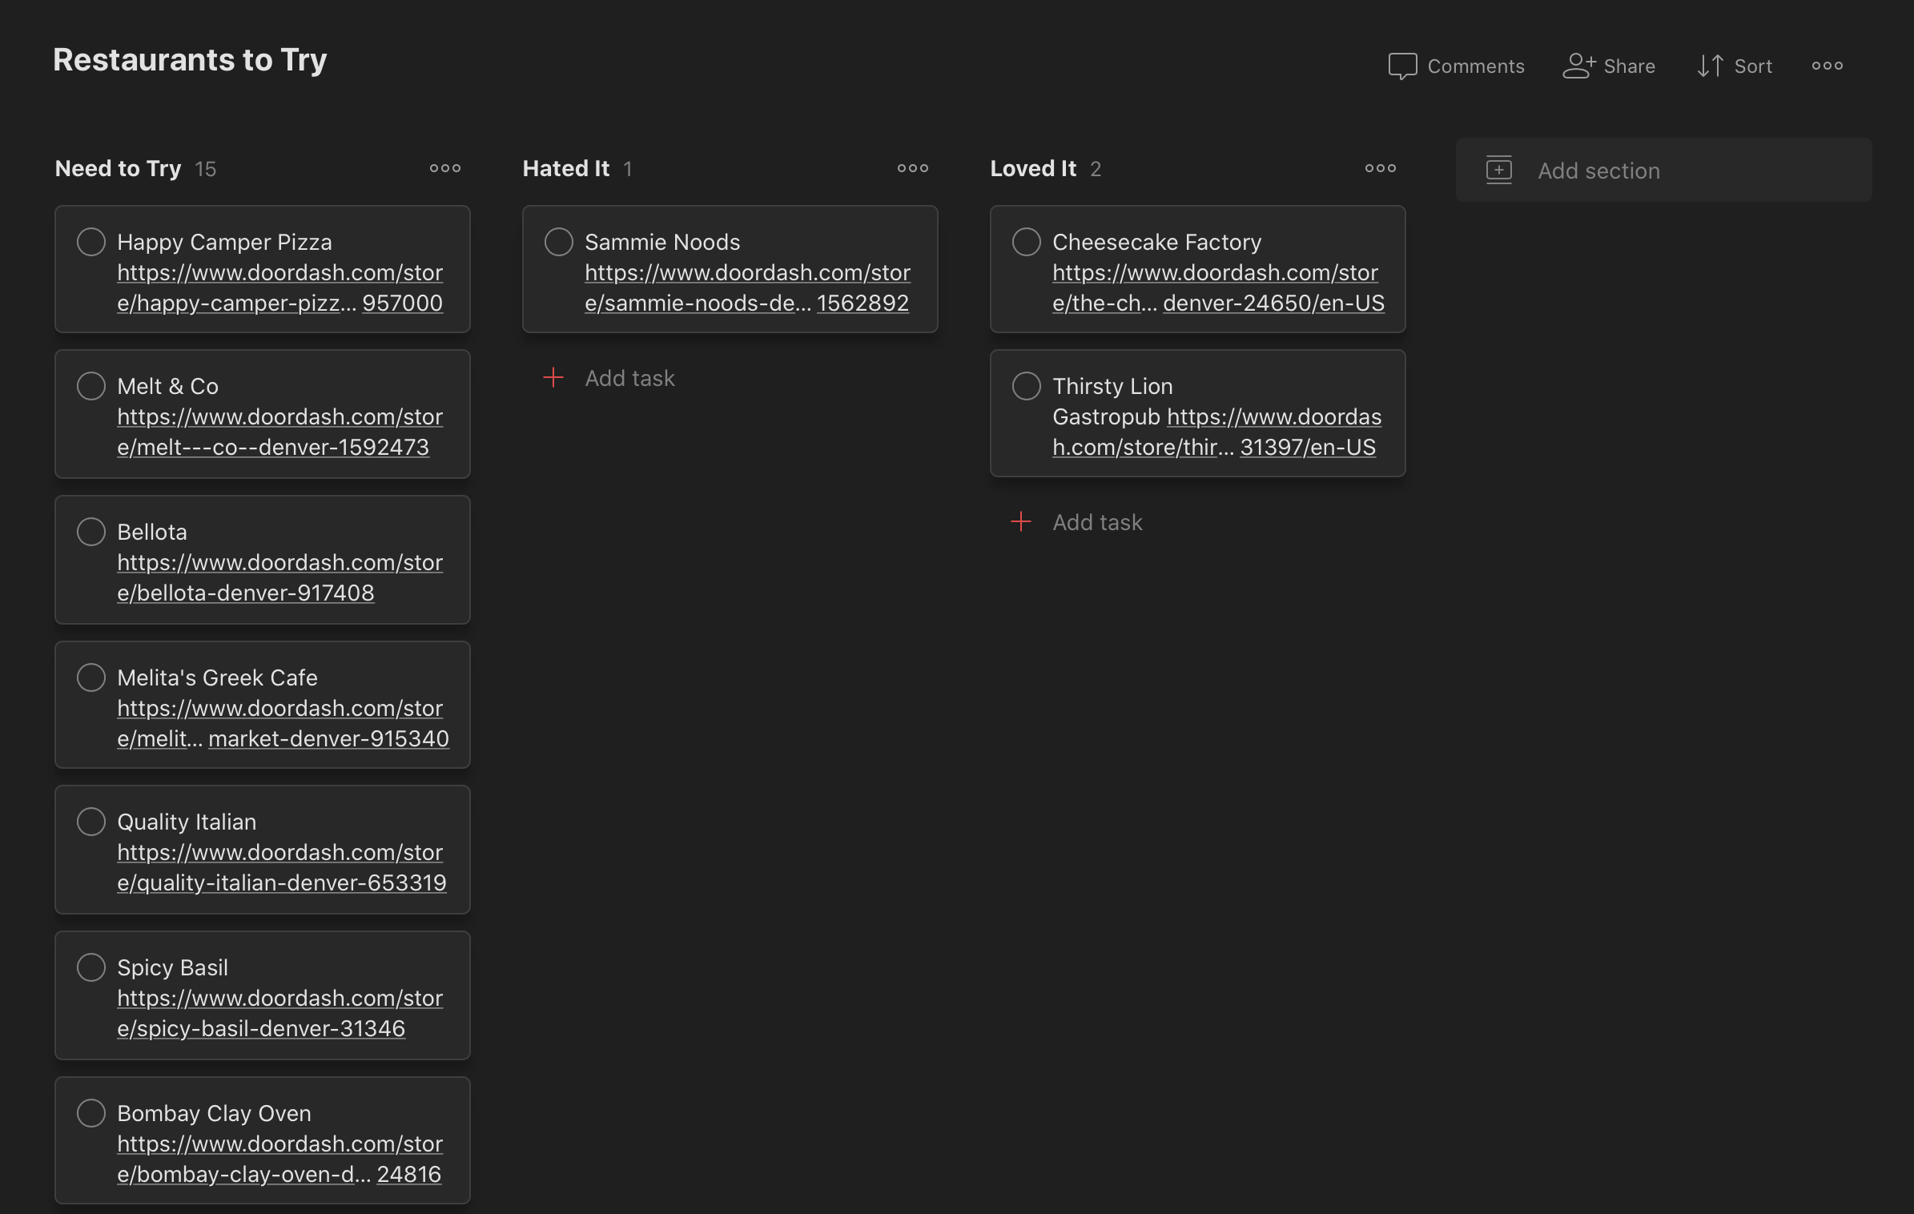Select the Bellota task title
The image size is (1914, 1214).
152,532
